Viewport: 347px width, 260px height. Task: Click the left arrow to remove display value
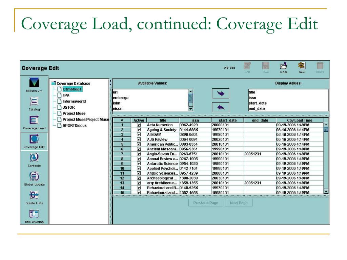pyautogui.click(x=221, y=107)
